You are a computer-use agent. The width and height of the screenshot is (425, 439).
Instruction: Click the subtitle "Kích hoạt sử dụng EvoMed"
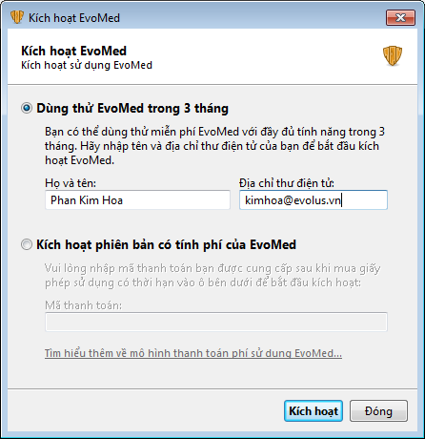[x=87, y=65]
